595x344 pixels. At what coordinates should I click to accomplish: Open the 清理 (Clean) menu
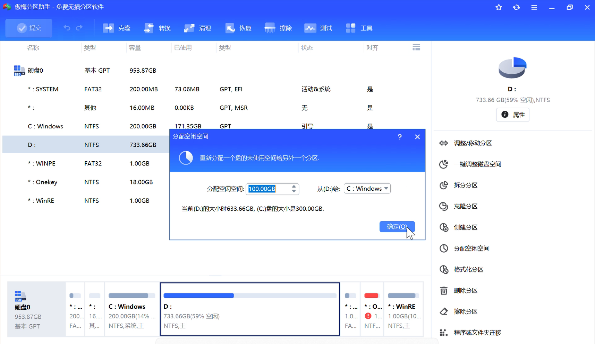coord(198,28)
